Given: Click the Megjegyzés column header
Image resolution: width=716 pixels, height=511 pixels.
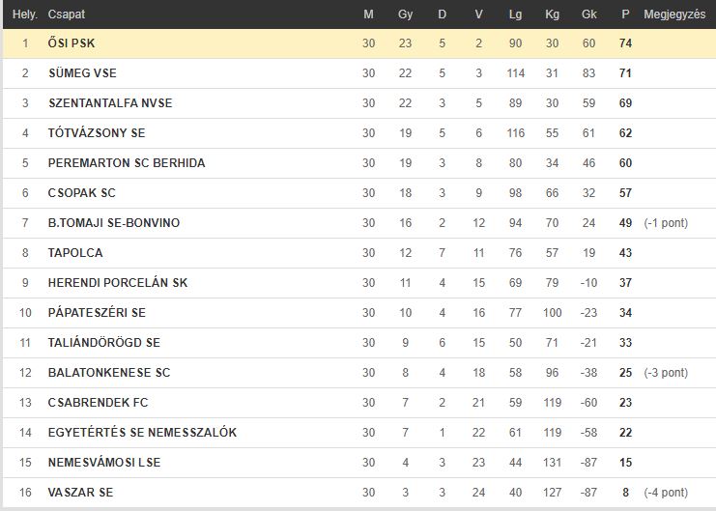Looking at the screenshot, I should (x=674, y=14).
